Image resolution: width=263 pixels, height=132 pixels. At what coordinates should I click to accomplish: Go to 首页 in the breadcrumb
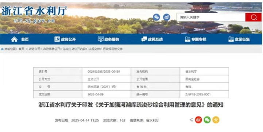21,49
